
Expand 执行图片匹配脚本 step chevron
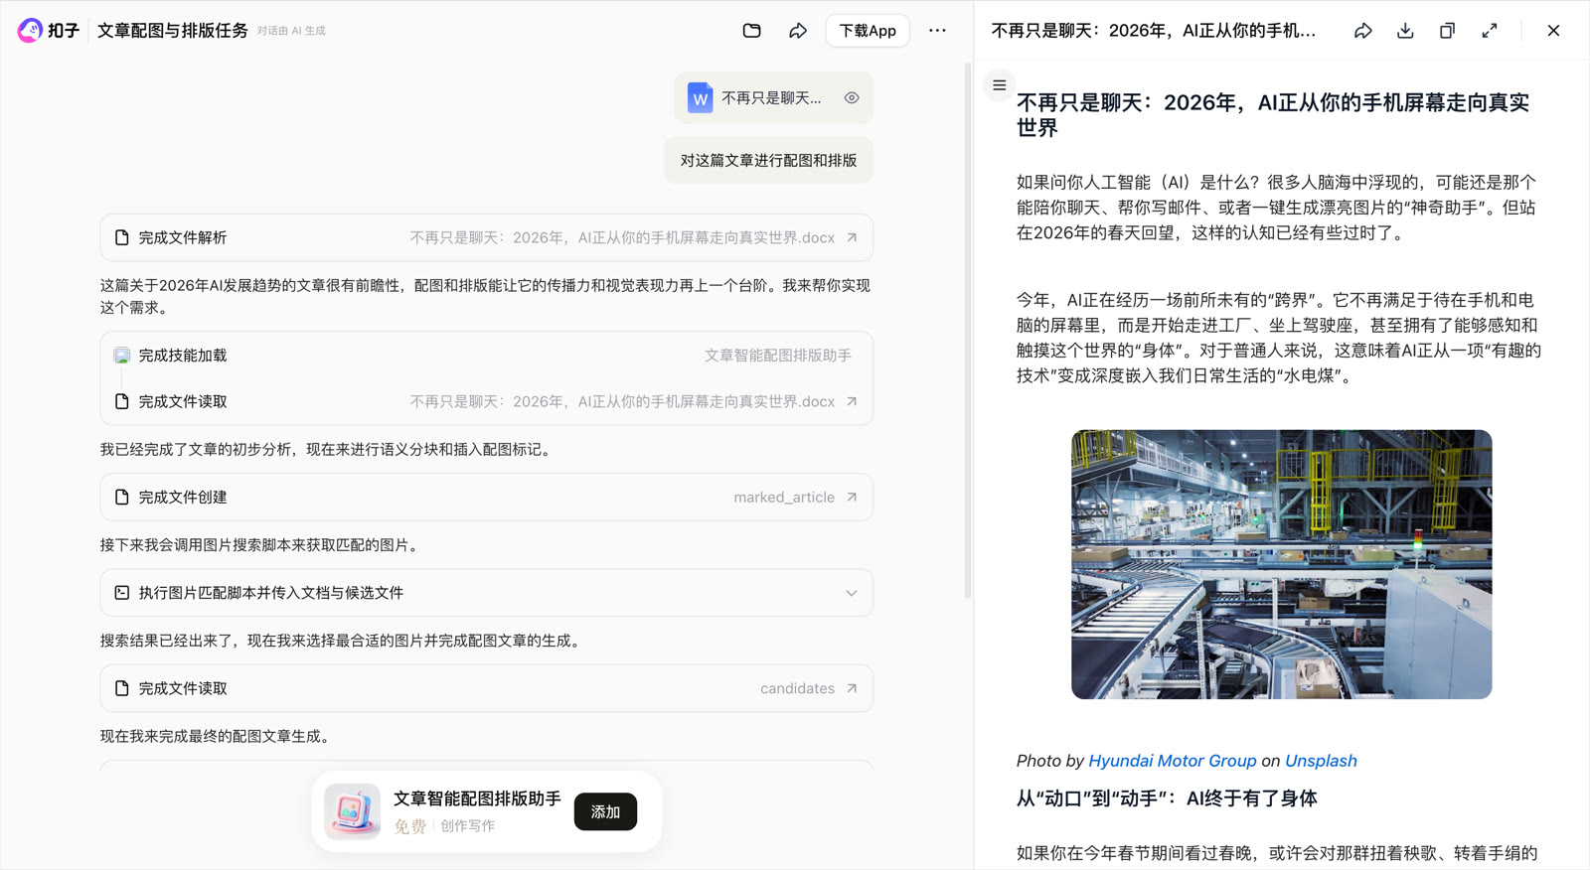(x=852, y=593)
